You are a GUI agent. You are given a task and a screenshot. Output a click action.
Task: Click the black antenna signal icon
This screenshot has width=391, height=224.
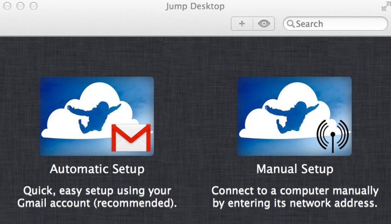click(333, 136)
